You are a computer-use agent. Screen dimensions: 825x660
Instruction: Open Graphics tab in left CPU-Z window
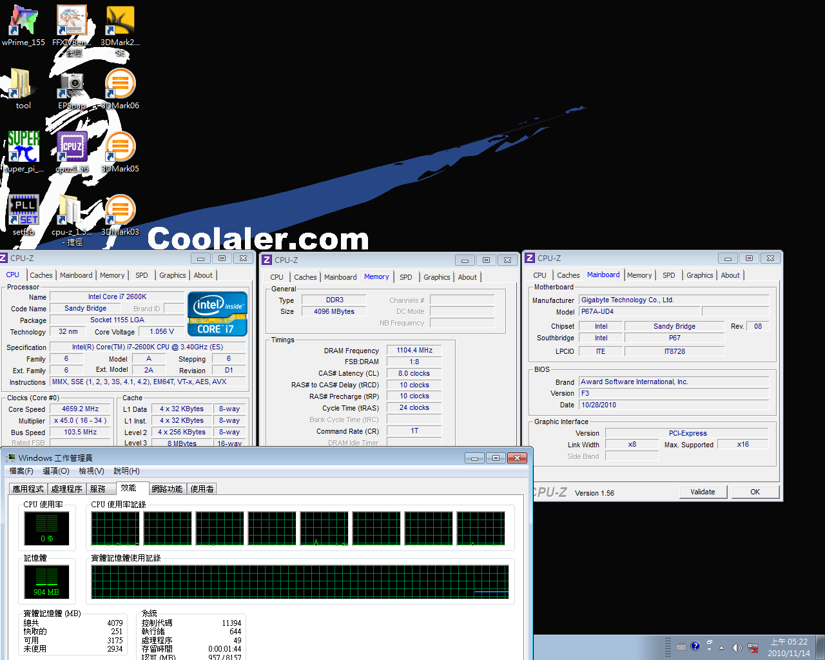click(x=173, y=275)
